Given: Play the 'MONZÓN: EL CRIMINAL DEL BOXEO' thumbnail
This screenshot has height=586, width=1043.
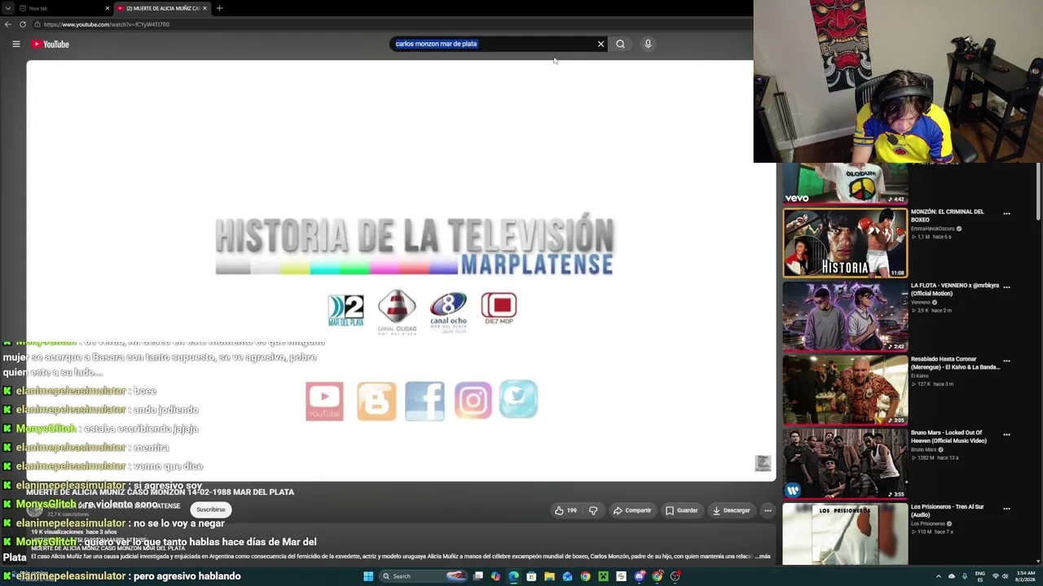Looking at the screenshot, I should pyautogui.click(x=845, y=243).
